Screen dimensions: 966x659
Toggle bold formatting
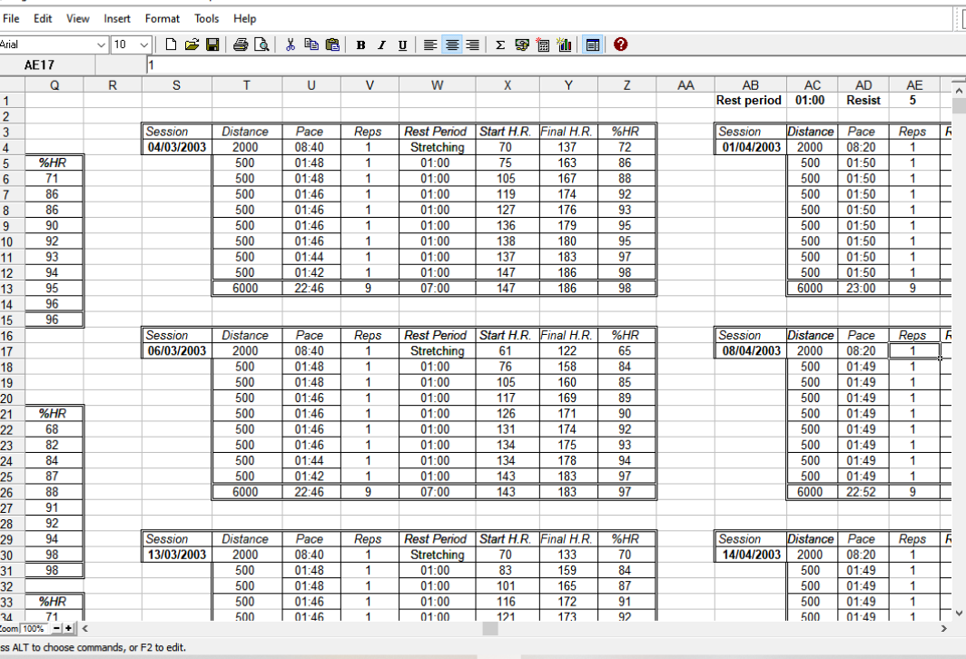360,44
